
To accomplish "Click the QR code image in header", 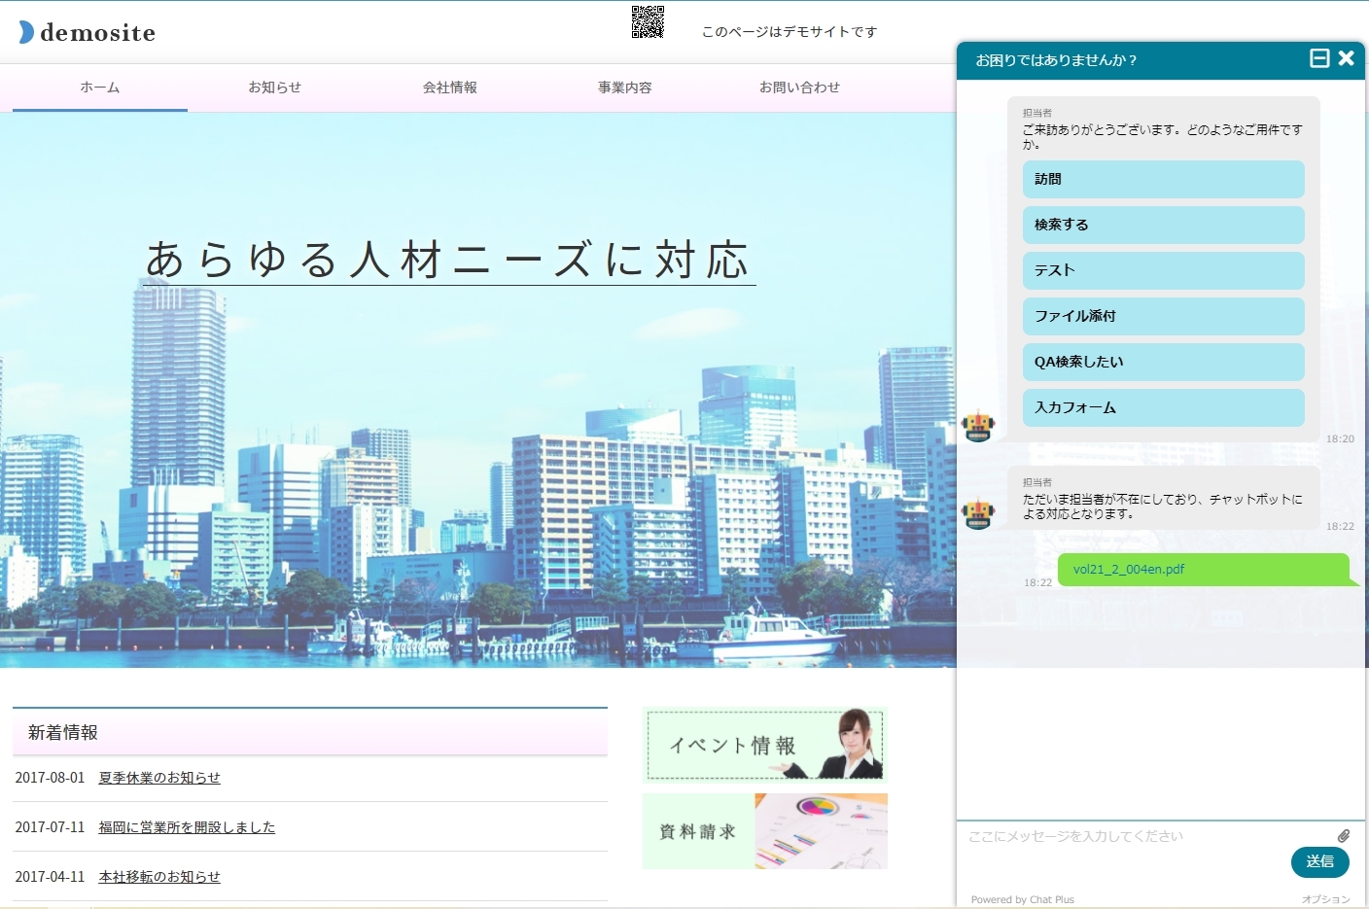I will pyautogui.click(x=648, y=22).
